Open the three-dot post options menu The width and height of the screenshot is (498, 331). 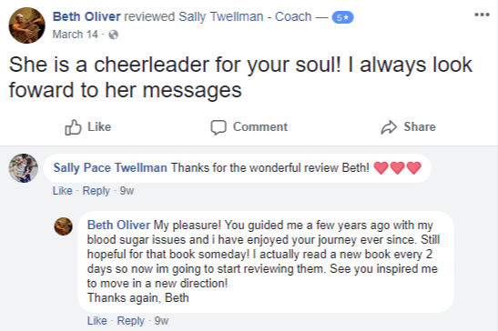click(482, 15)
